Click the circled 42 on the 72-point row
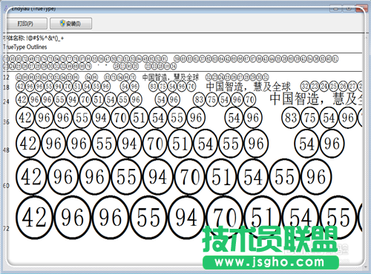This screenshot has width=371, height=274. point(34,218)
